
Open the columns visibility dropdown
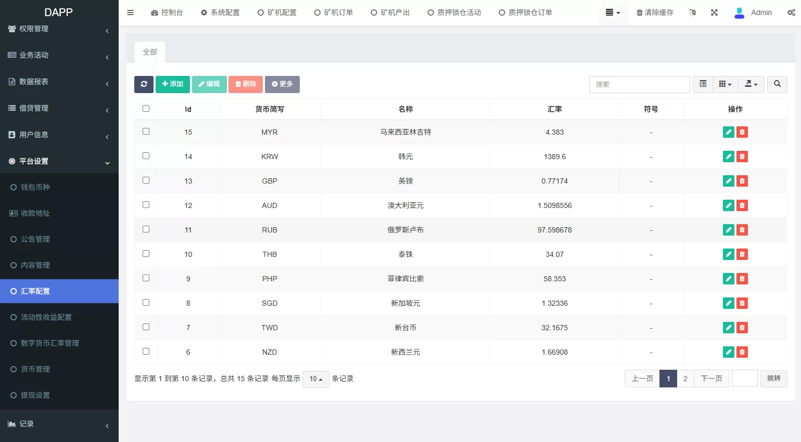point(726,84)
